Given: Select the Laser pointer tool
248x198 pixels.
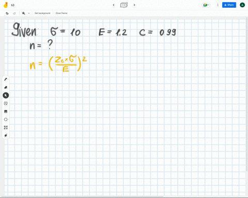Looking at the screenshot, I should pyautogui.click(x=6, y=136).
